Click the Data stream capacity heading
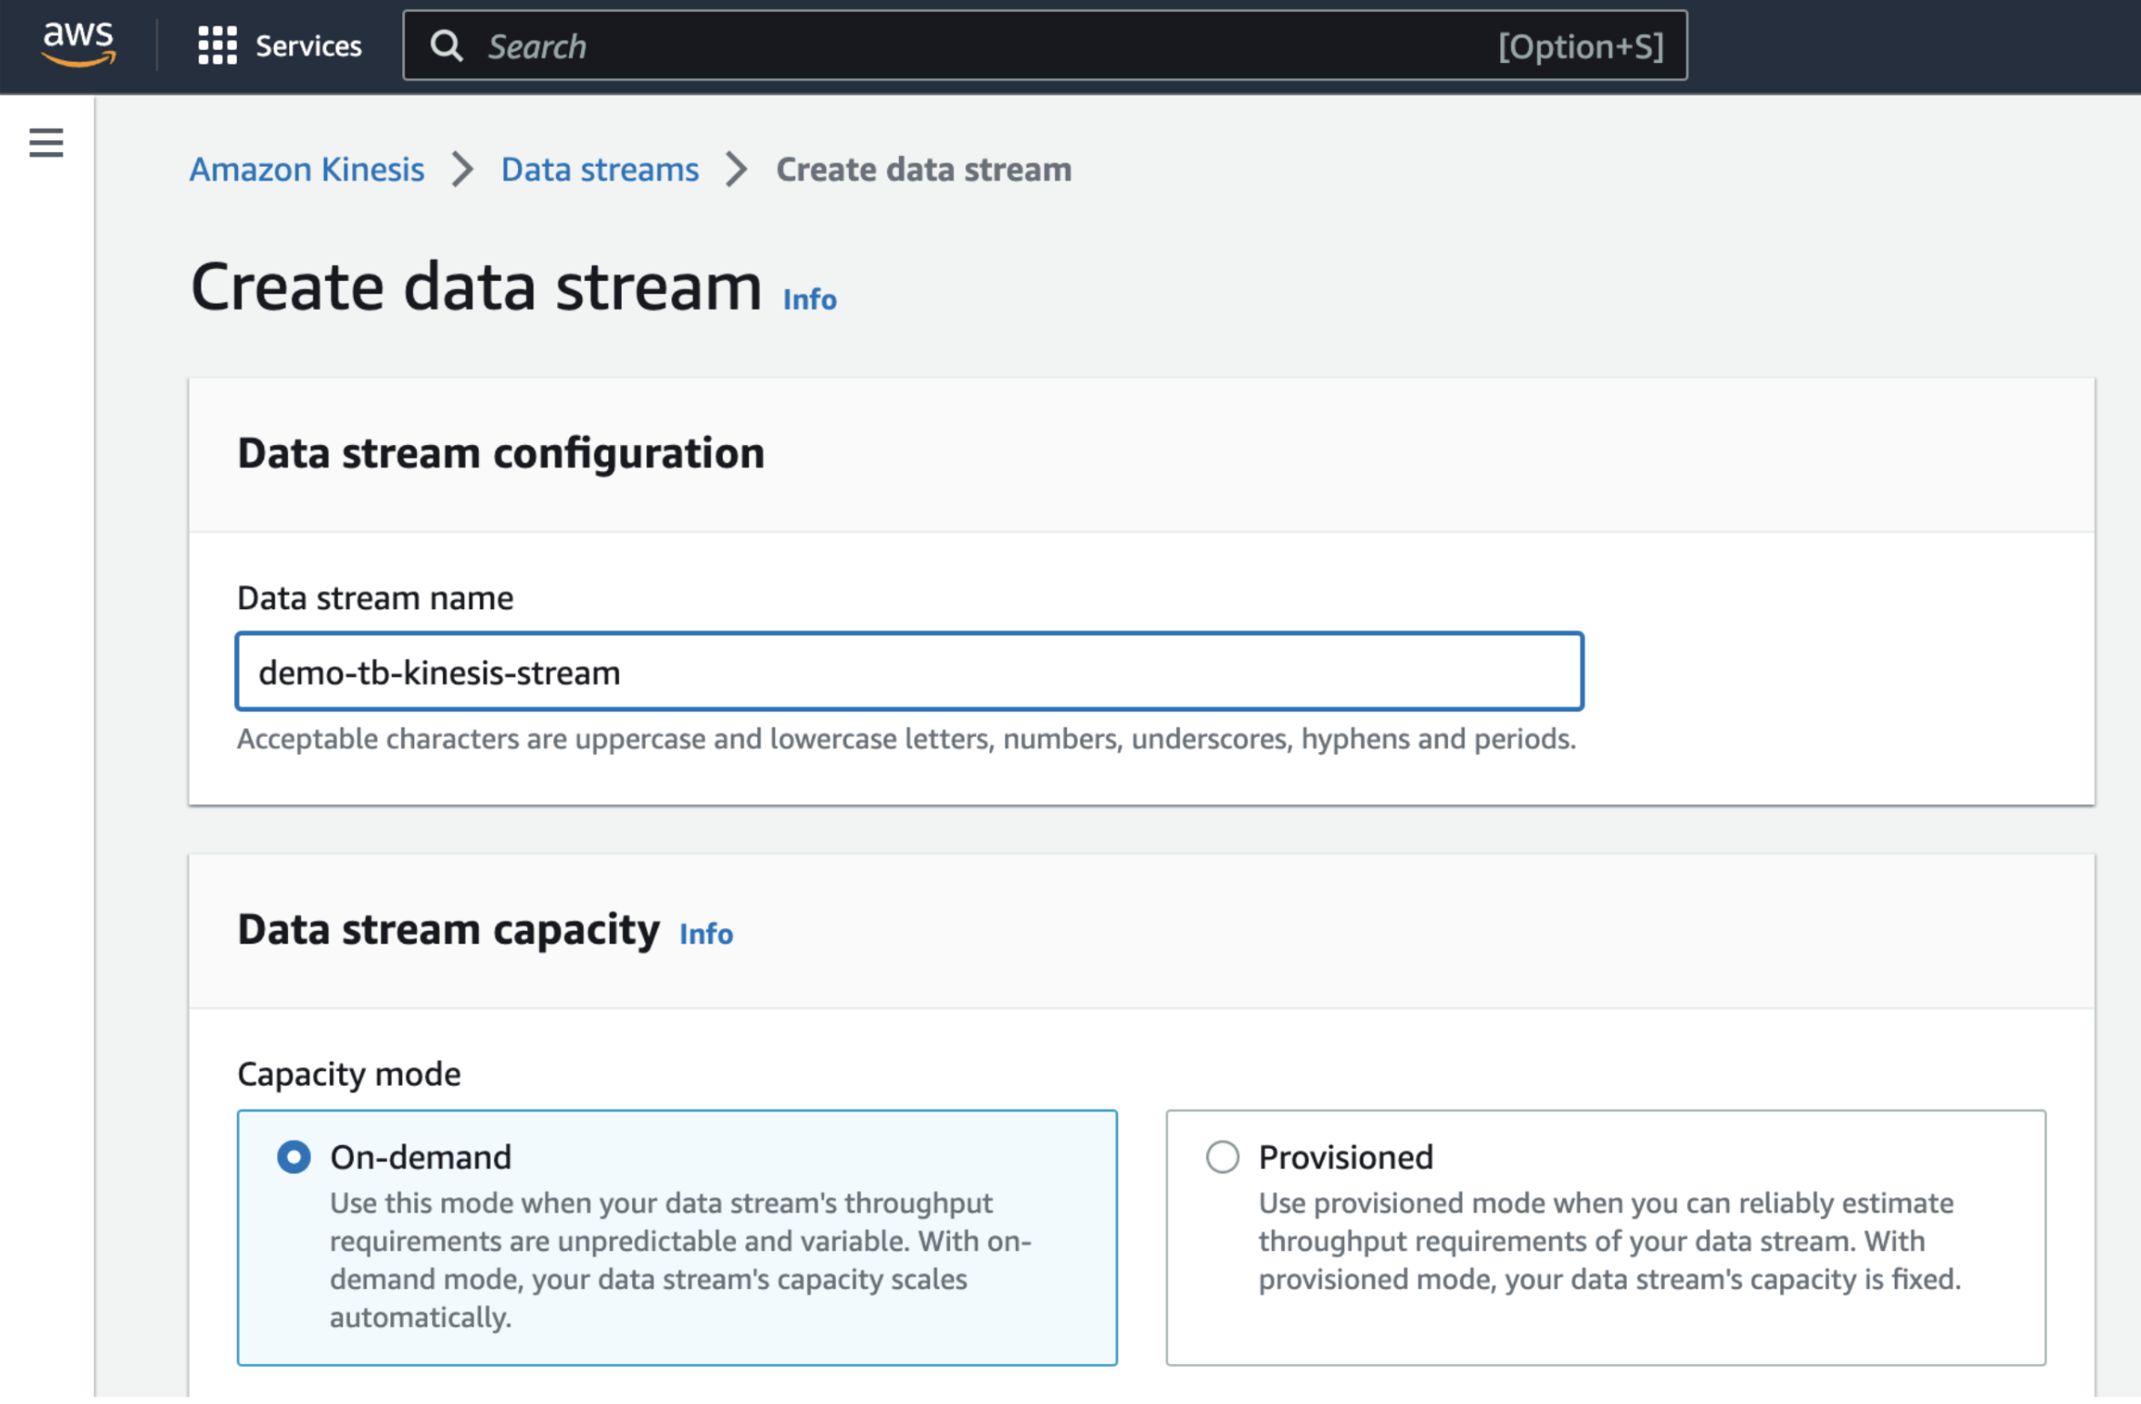This screenshot has height=1404, width=2141. [x=449, y=930]
